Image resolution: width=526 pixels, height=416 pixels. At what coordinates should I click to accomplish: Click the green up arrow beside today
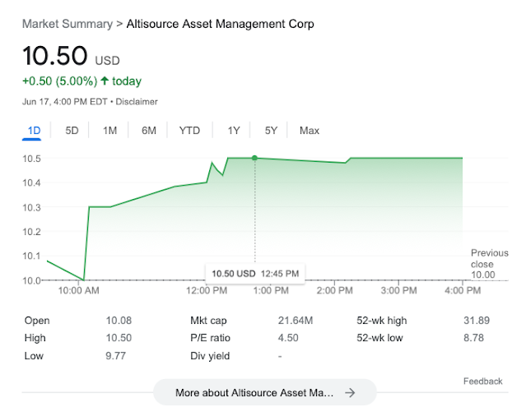105,81
